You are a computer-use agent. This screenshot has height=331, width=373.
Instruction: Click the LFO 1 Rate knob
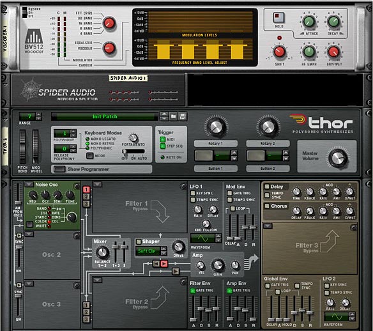tap(198, 209)
